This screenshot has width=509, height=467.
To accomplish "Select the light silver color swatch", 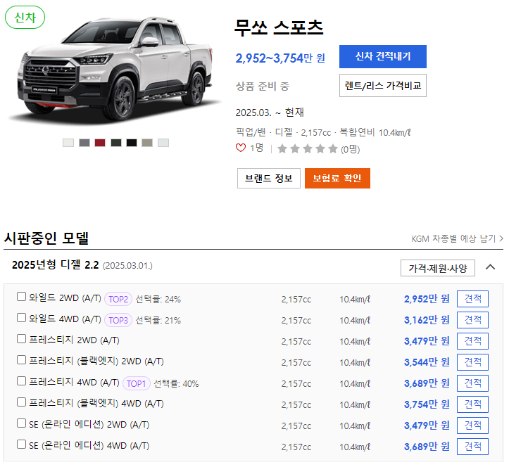I will click(163, 143).
